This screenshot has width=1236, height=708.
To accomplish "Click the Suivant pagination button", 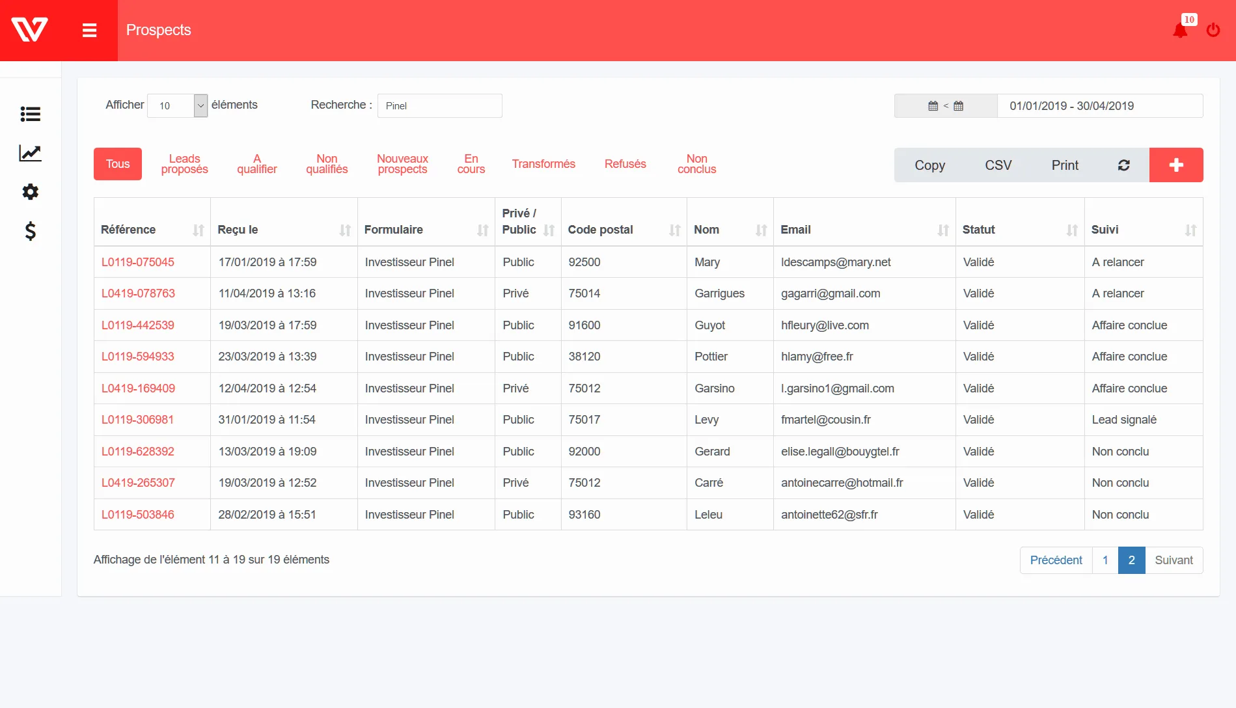I will (1174, 560).
